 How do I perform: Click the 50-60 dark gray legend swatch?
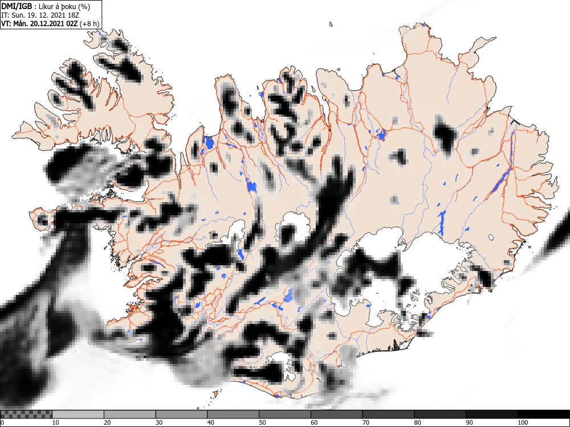(x=284, y=414)
